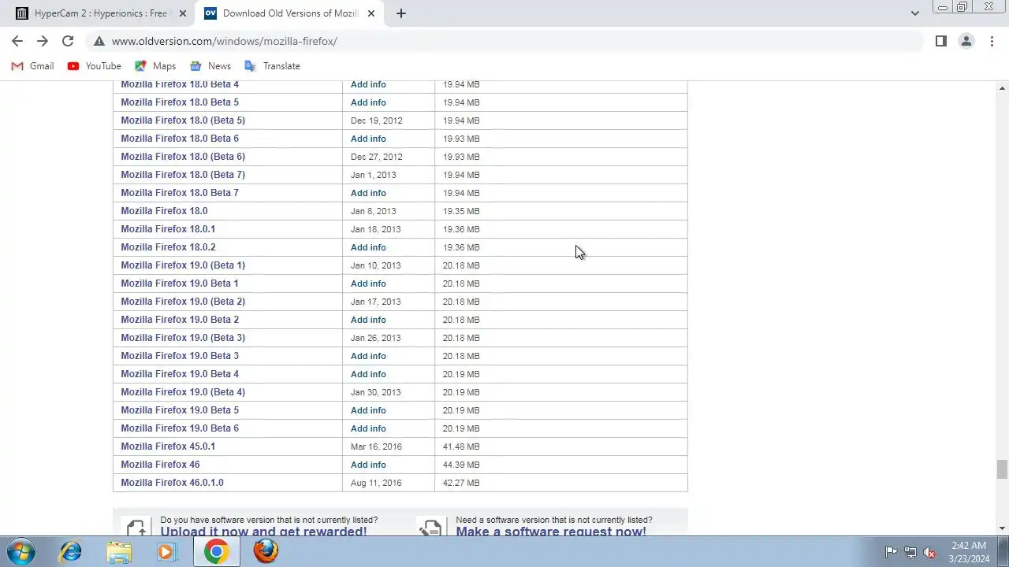
Task: Expand the tab search dropdown arrow
Action: tap(914, 13)
